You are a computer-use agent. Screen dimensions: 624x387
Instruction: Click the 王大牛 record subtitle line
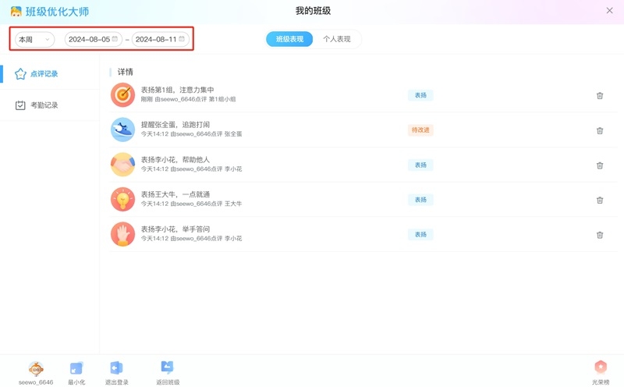tap(191, 204)
